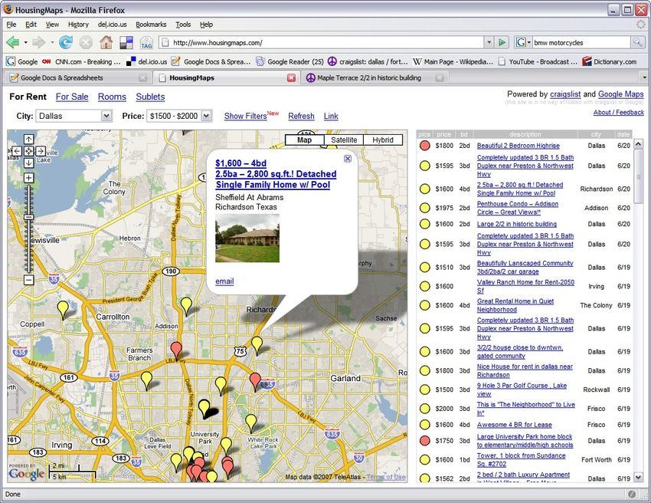Click the yellow map pin near Coppell
The width and height of the screenshot is (651, 503).
(x=63, y=310)
